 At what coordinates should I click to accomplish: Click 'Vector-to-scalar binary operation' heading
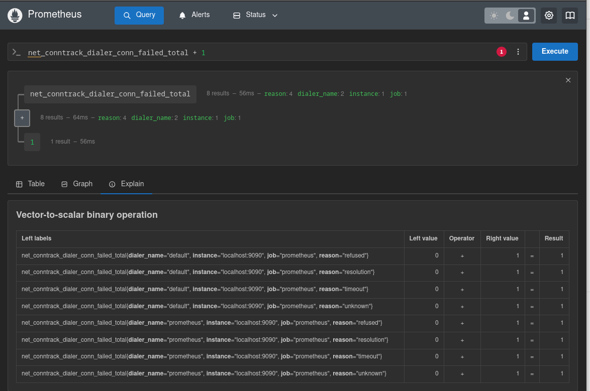coord(87,215)
